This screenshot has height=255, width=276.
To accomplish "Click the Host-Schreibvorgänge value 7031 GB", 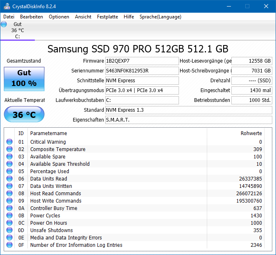I will (252, 71).
